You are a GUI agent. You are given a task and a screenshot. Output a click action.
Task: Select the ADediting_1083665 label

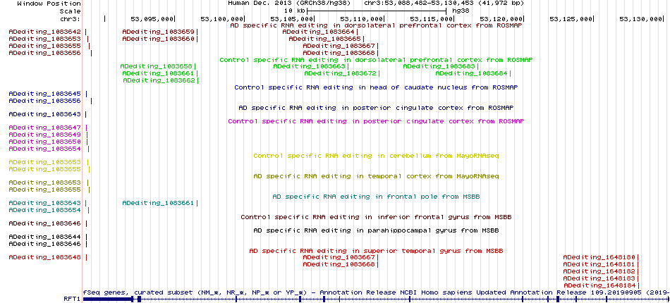click(x=324, y=39)
